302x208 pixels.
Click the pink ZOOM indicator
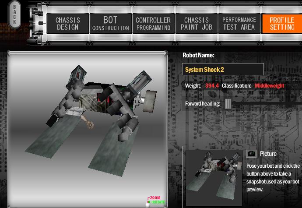pyautogui.click(x=155, y=198)
